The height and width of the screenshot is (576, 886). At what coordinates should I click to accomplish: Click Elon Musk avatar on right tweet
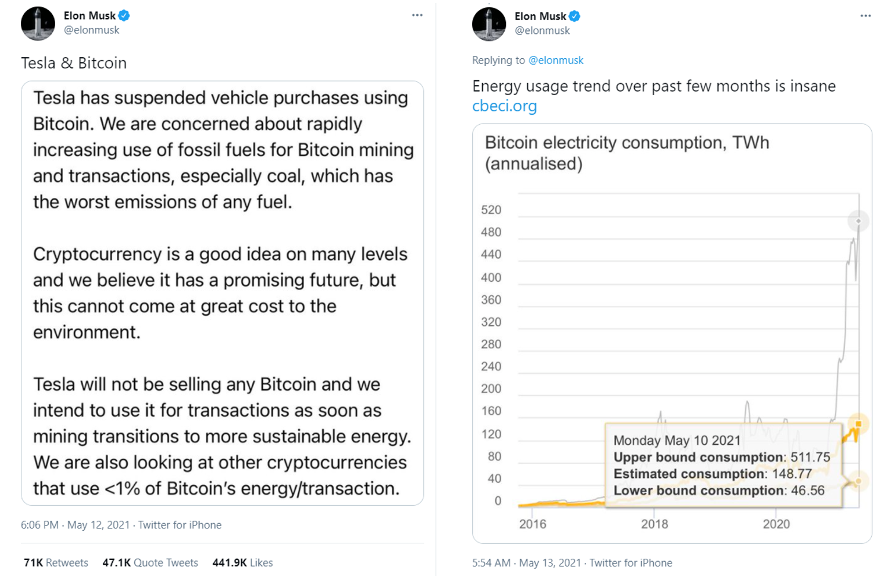pos(489,24)
